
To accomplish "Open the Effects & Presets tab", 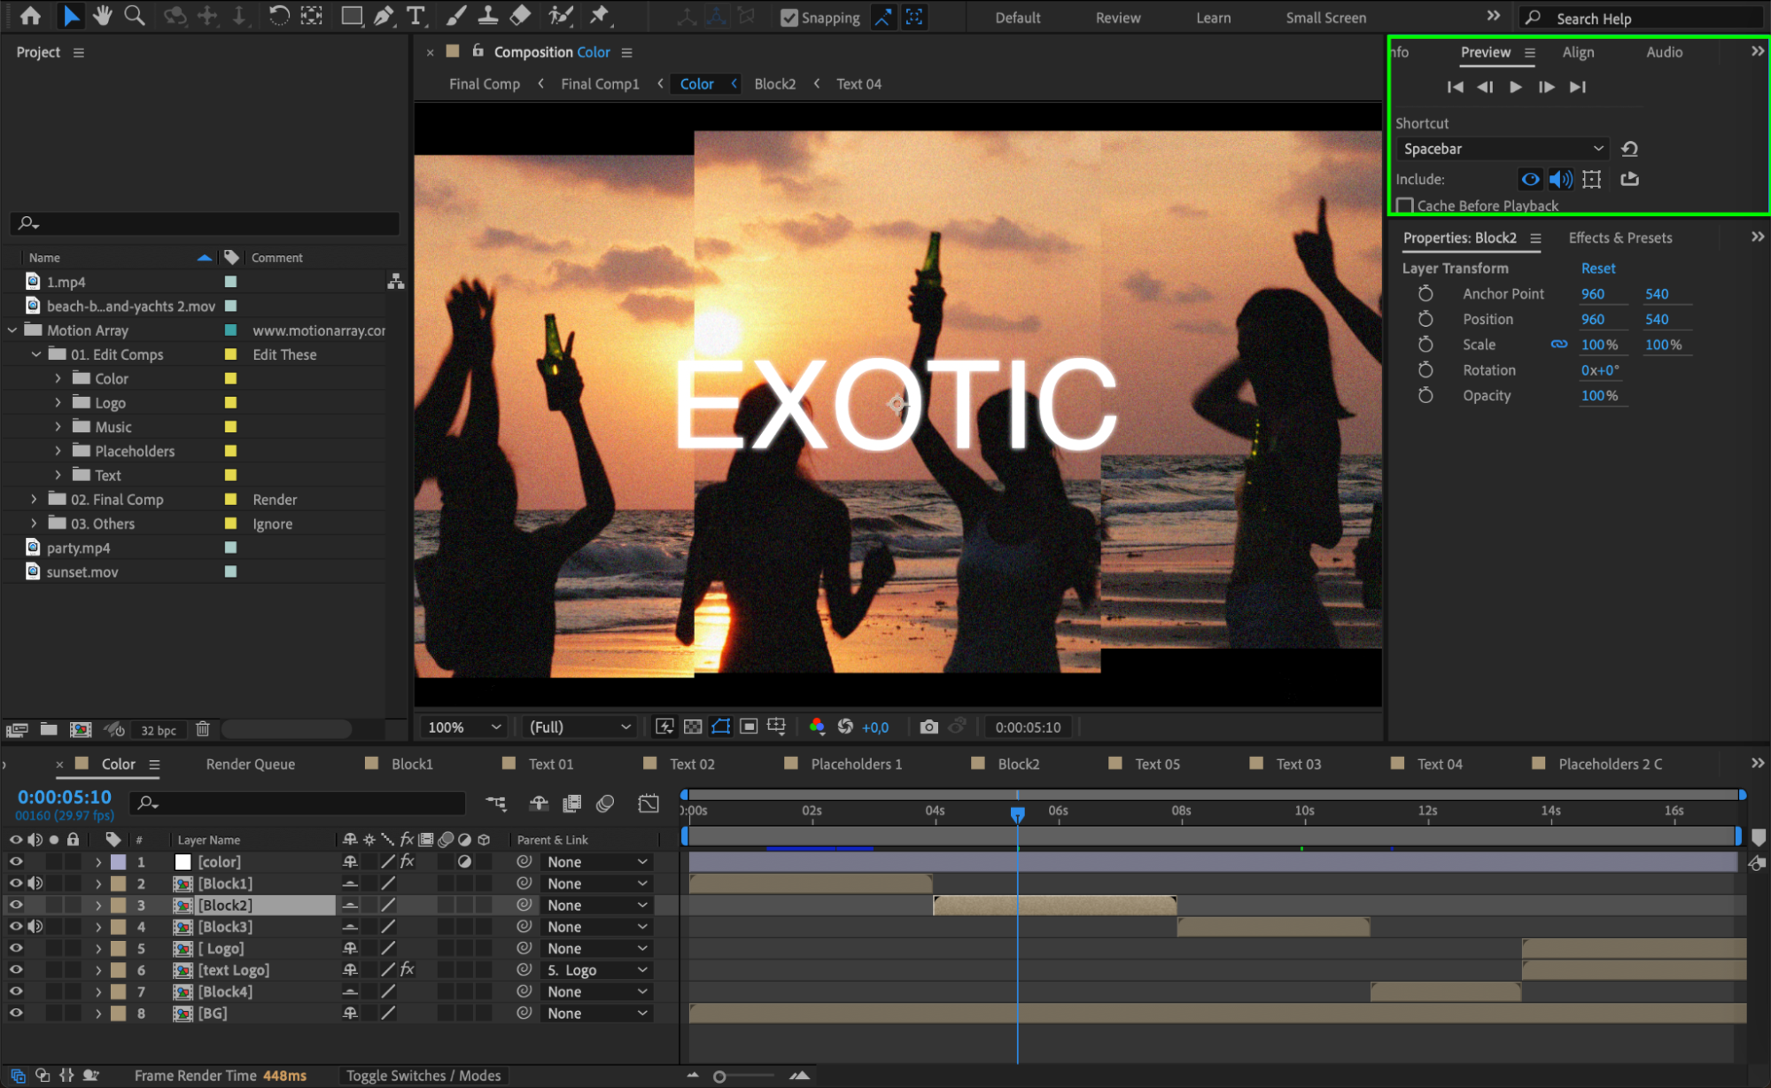I will 1620,237.
